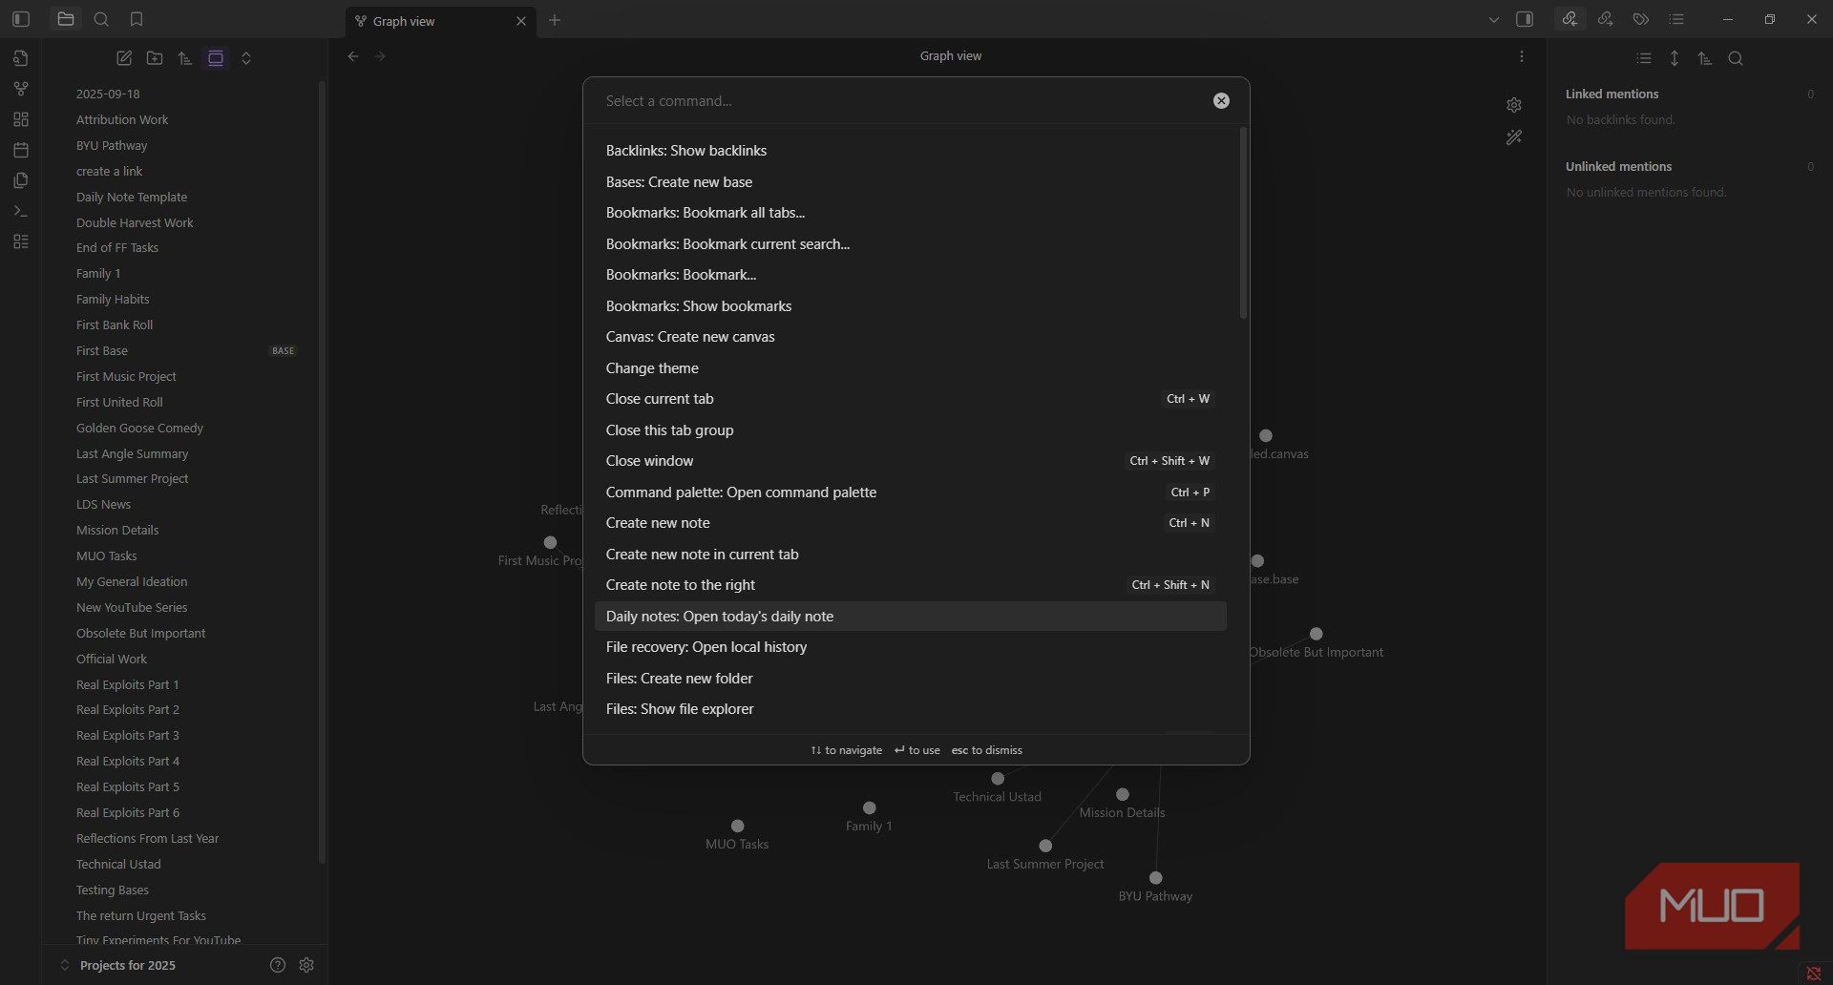Clear the command palette search

pos(1221,101)
